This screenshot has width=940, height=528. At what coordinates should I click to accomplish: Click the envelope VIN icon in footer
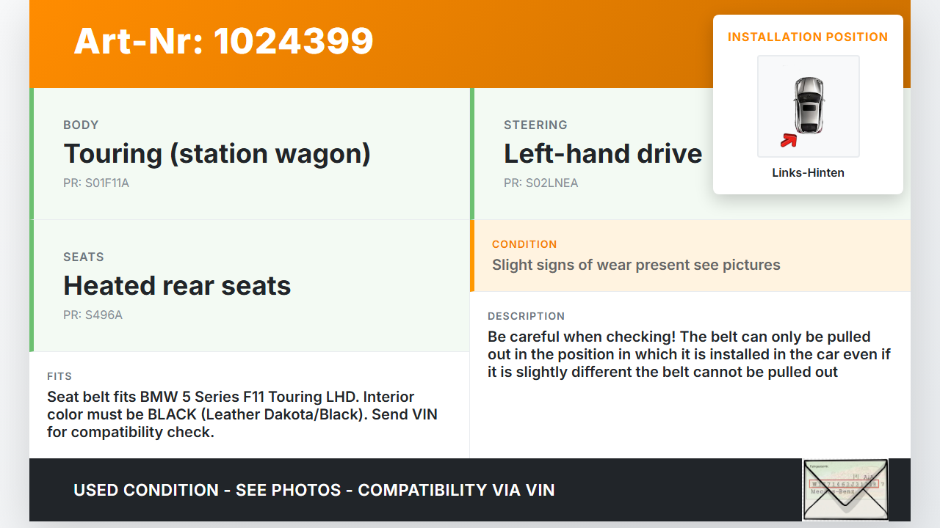[845, 489]
